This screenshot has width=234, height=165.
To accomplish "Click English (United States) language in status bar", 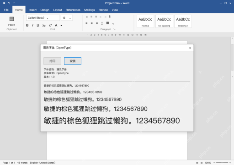I will 43,163.
